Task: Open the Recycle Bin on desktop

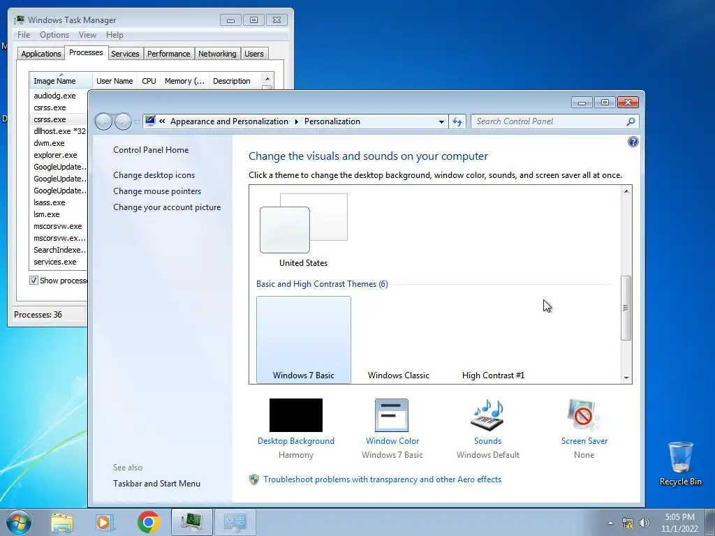Action: tap(680, 463)
